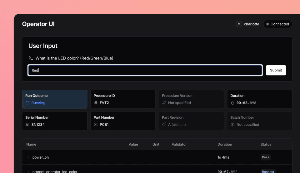Click the terminal prompt icon beside the LED question
Screen dimensions: 300x173
click(31, 58)
